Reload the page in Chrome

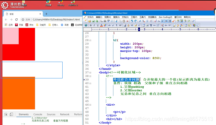(16, 20)
